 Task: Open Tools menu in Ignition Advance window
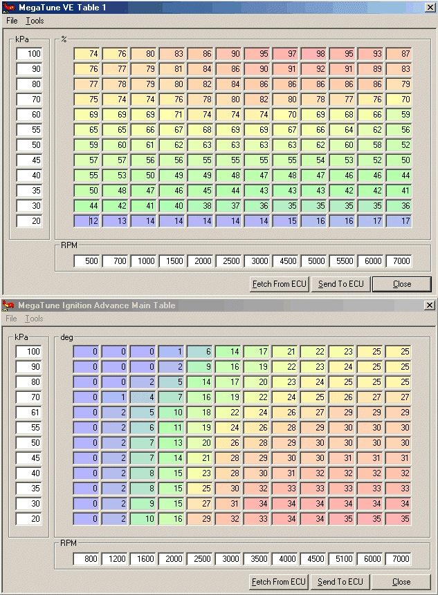click(34, 319)
